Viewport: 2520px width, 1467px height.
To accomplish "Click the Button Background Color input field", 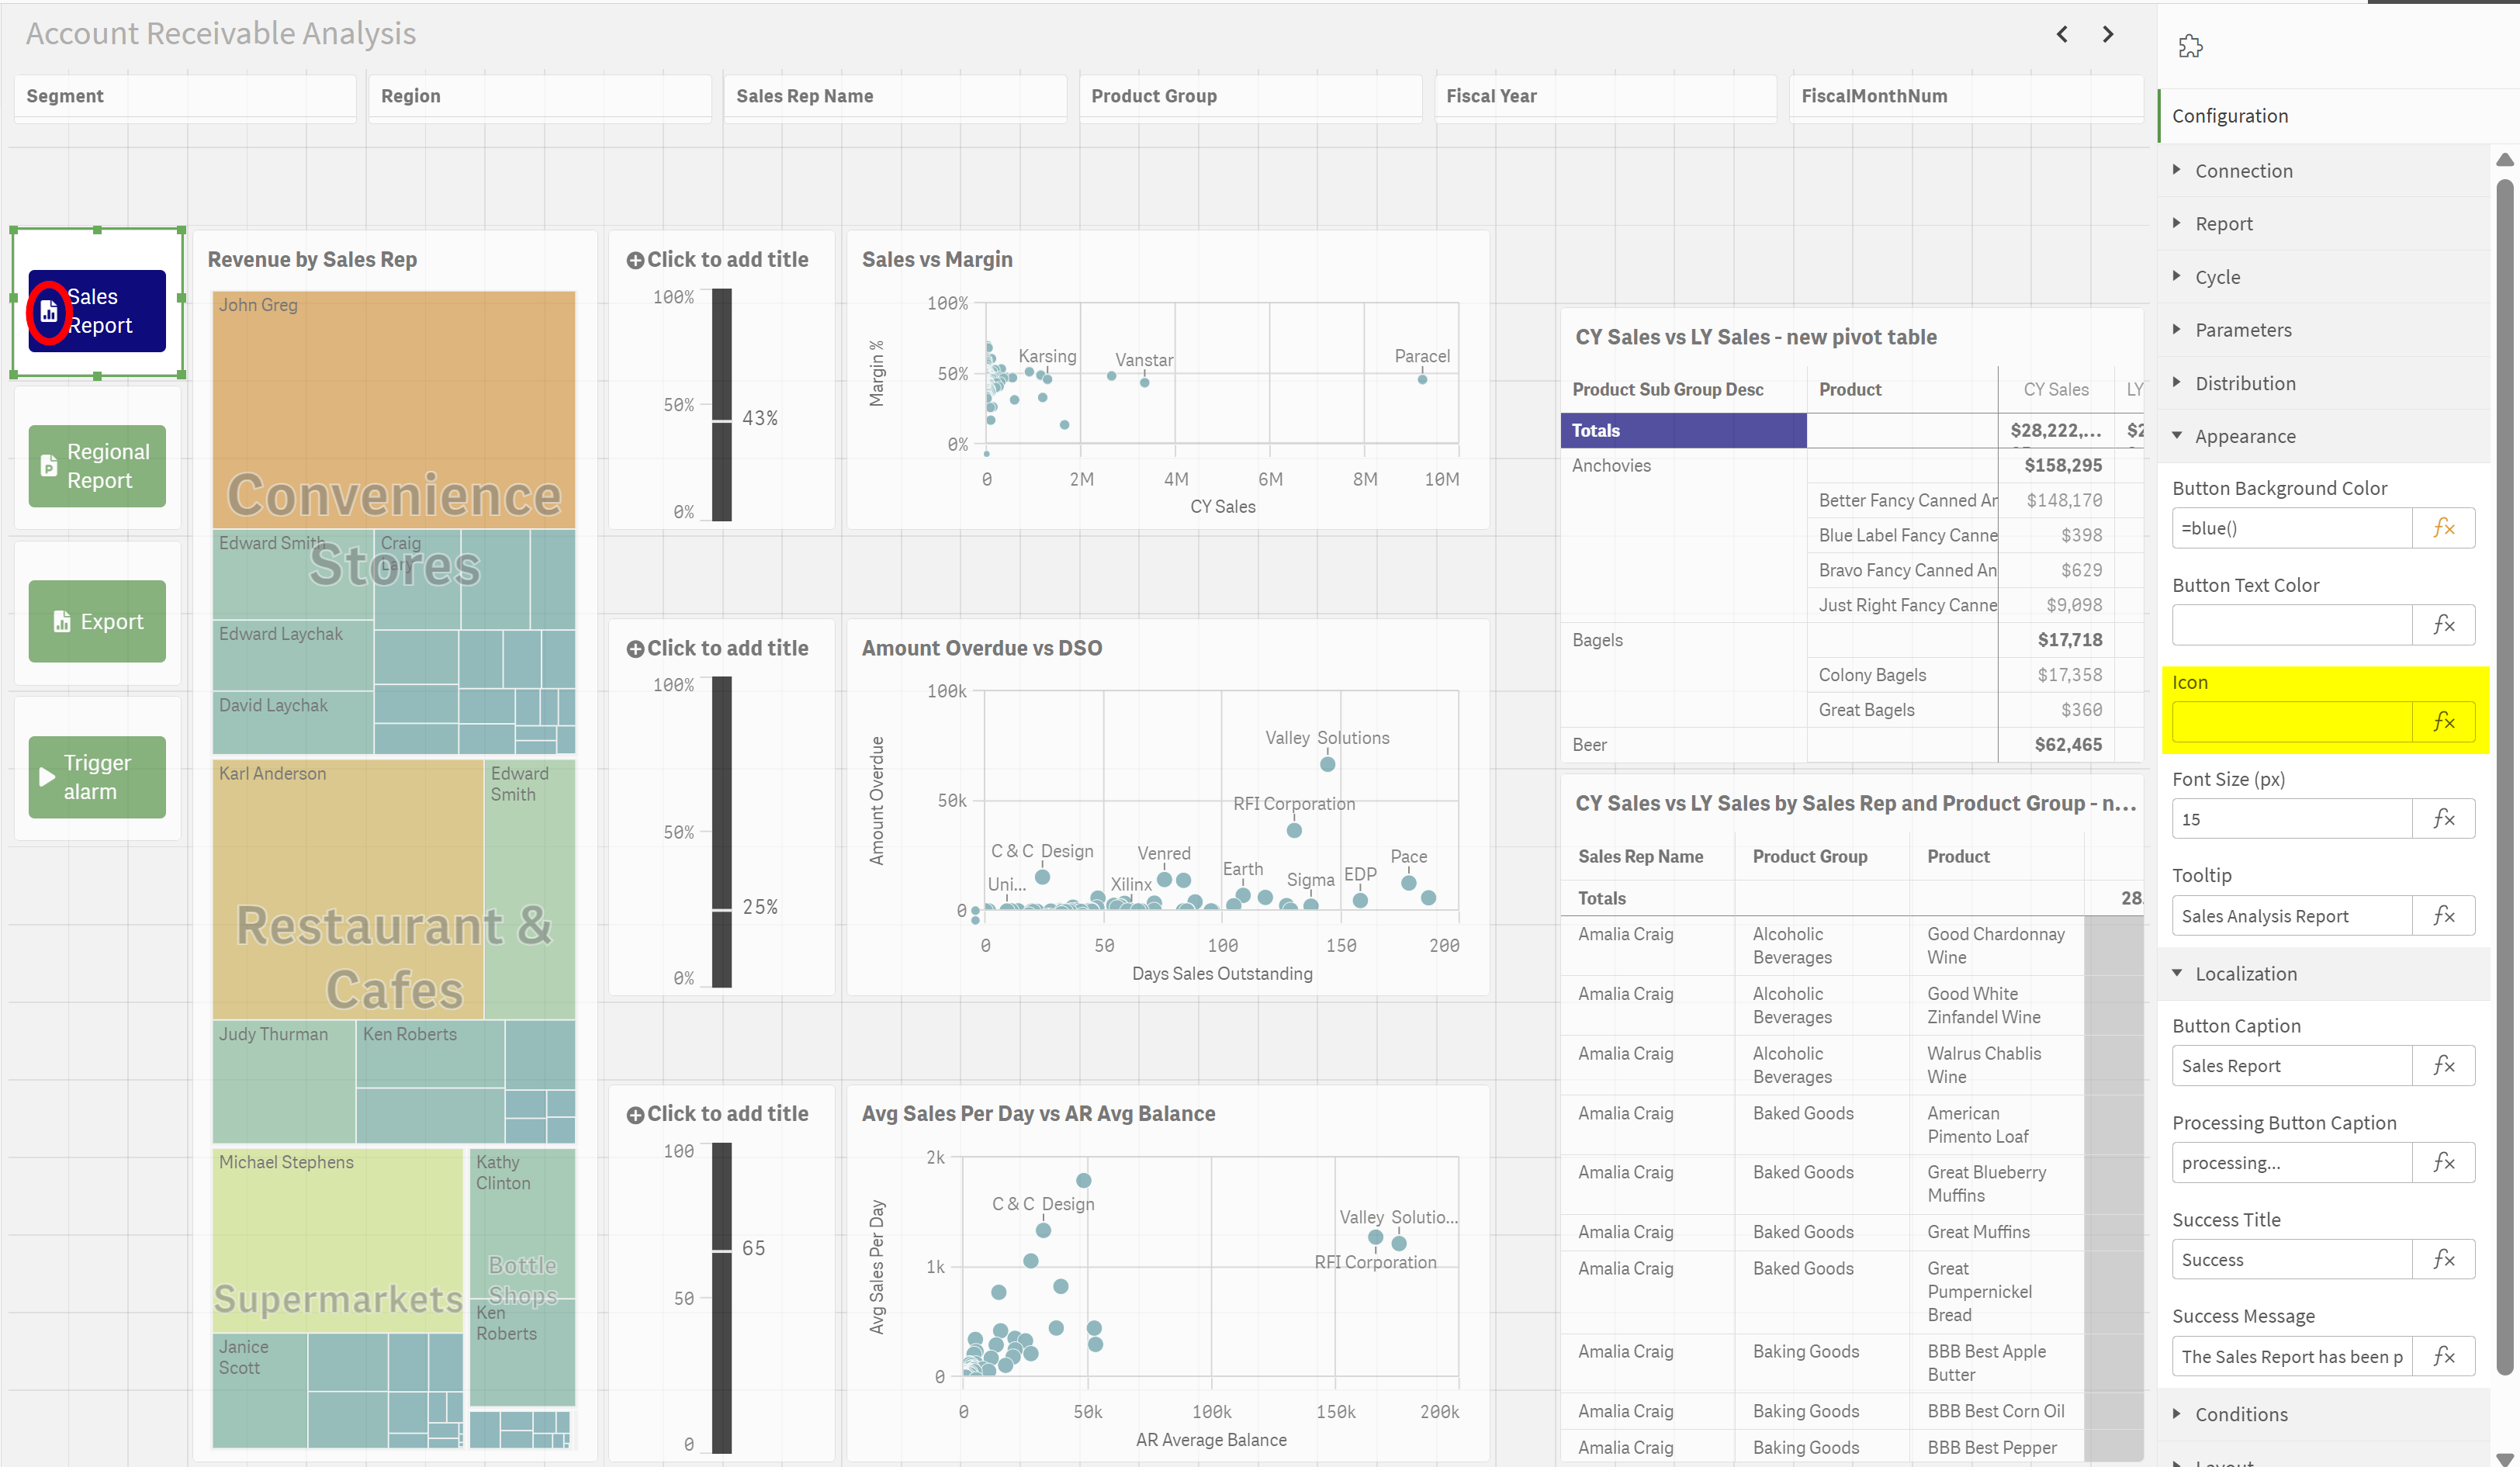I will click(x=2292, y=528).
